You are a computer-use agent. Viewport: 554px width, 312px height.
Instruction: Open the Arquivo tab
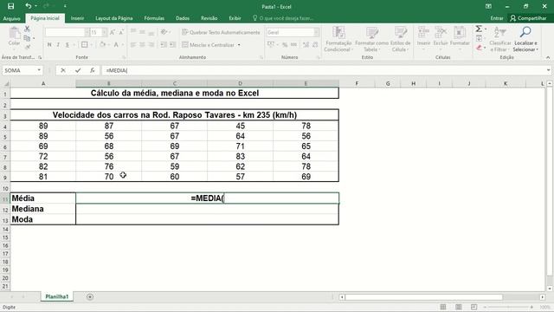(x=11, y=18)
